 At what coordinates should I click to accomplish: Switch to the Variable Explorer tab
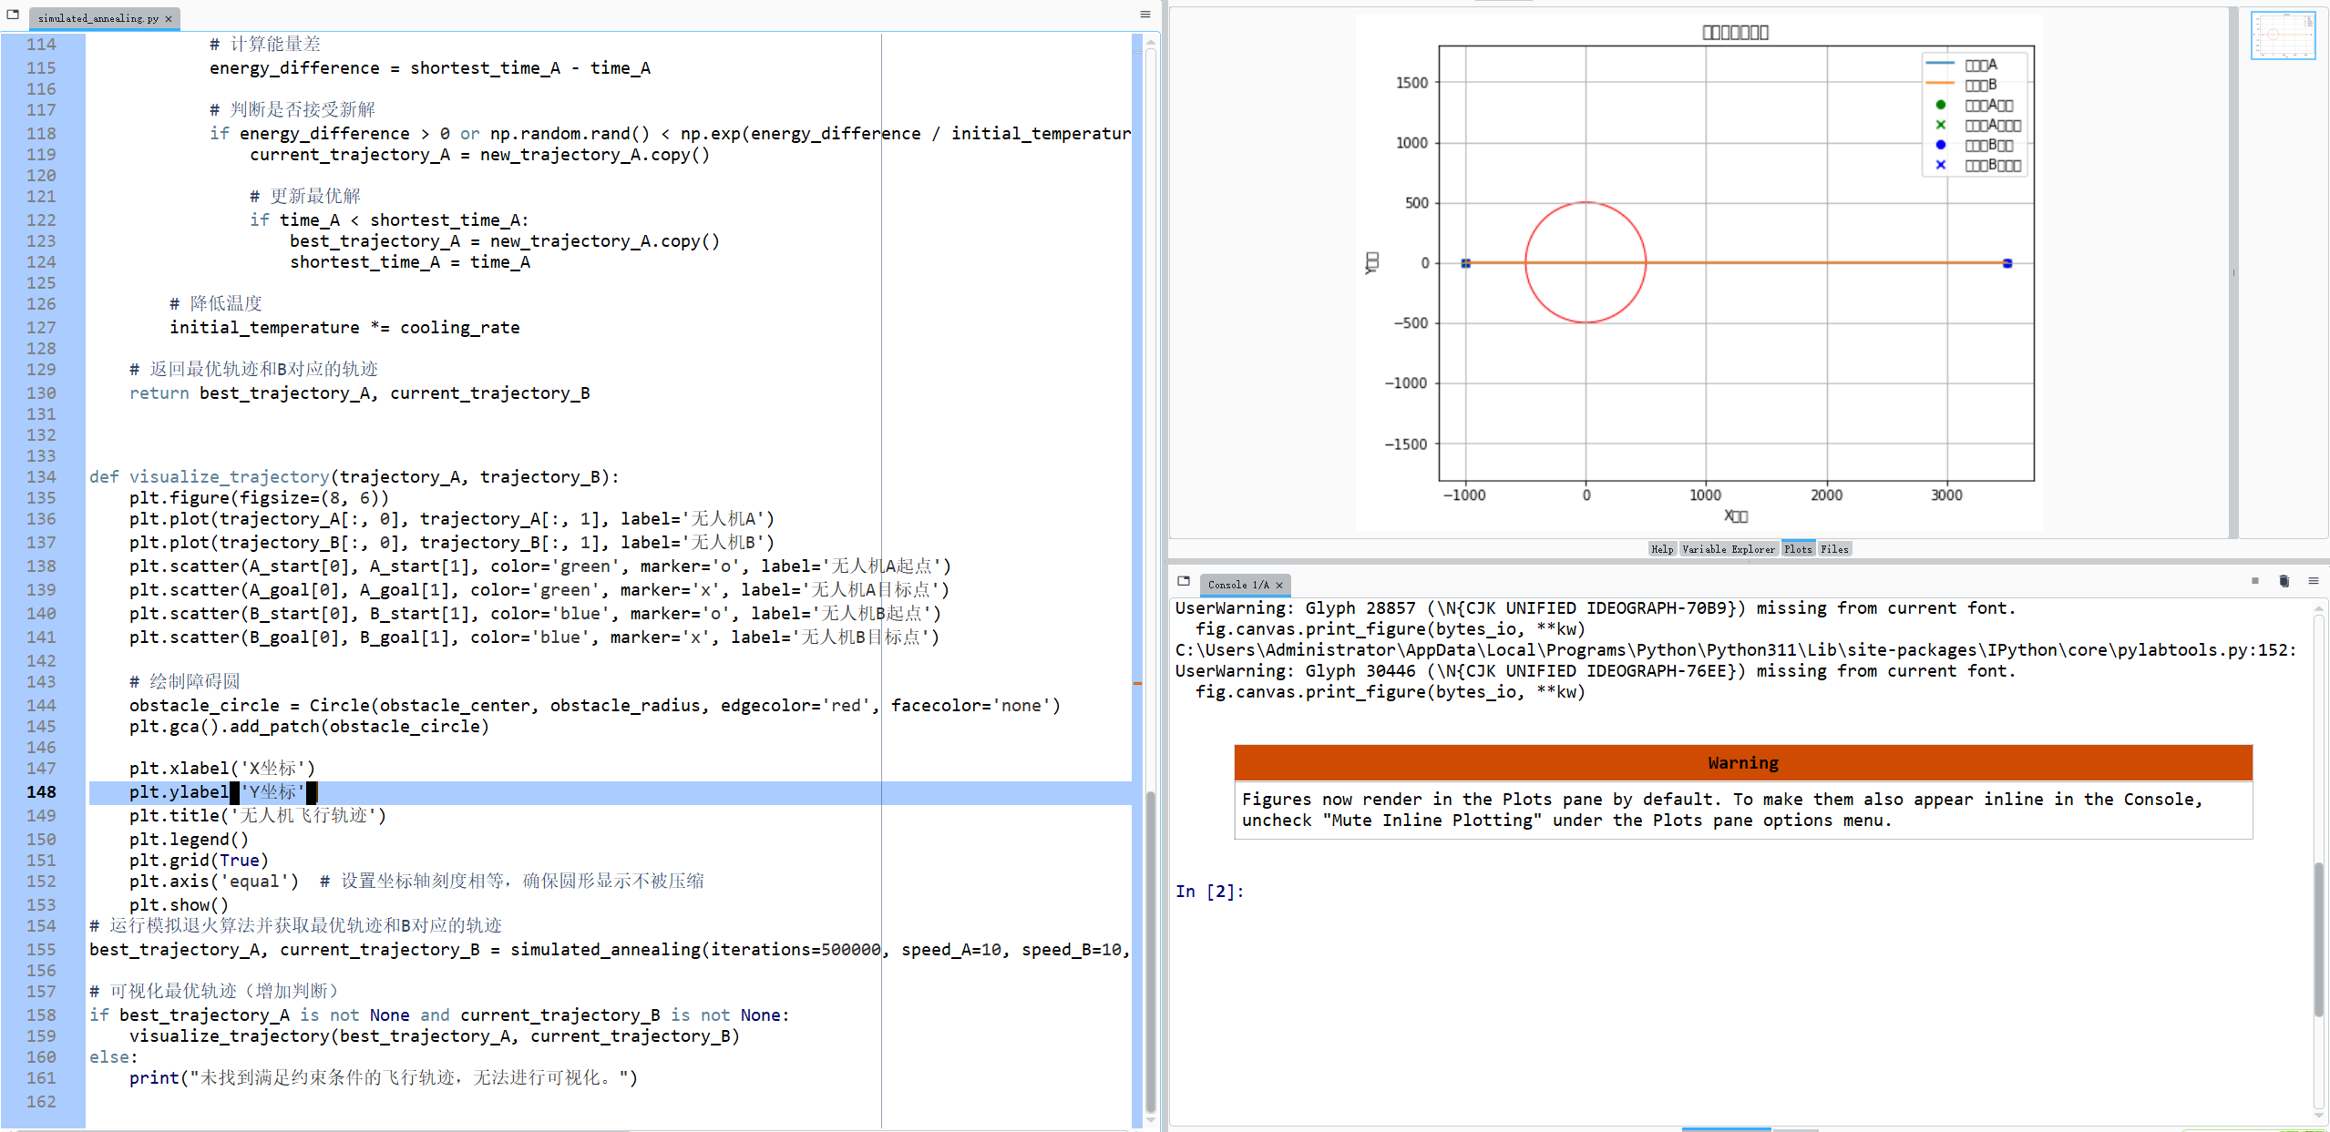click(x=1729, y=549)
